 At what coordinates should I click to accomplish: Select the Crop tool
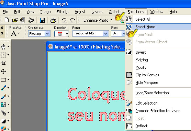pos(3,63)
